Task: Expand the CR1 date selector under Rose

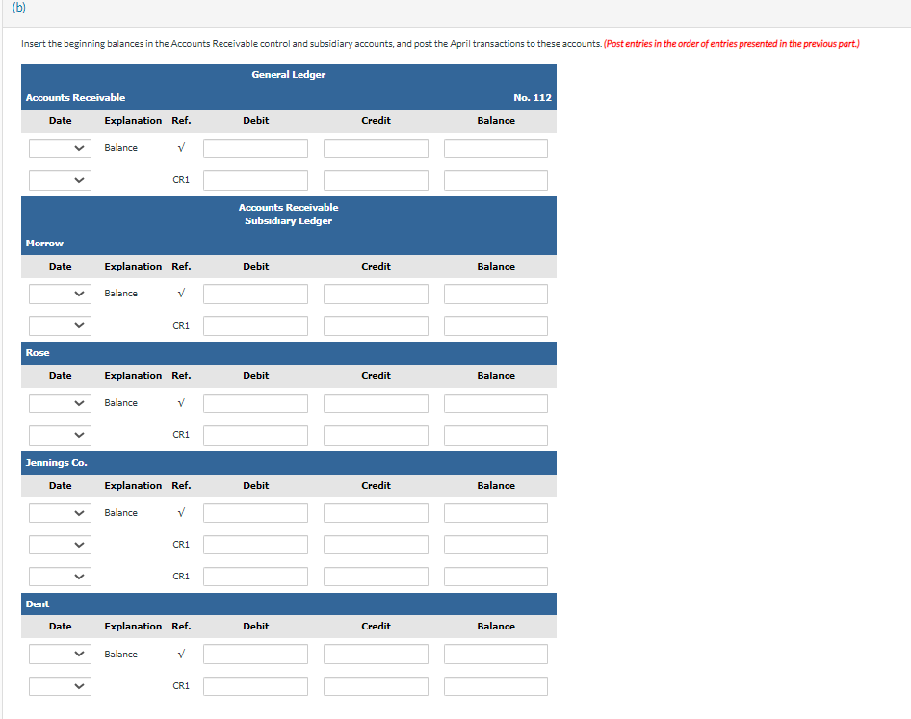Action: pyautogui.click(x=60, y=435)
